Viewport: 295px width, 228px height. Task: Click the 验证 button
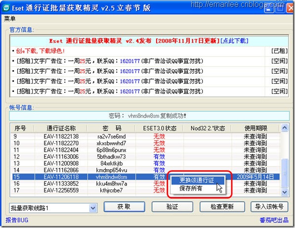click(172, 207)
